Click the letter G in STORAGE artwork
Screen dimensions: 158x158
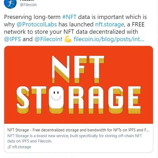(x=116, y=100)
